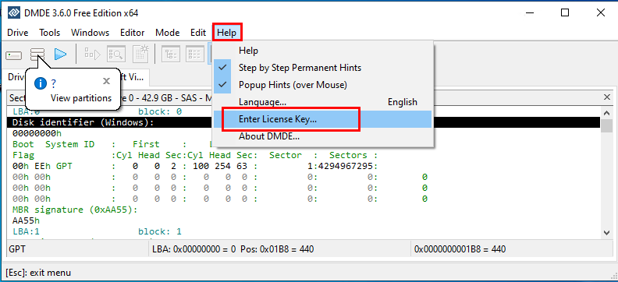
Task: Click the greyed-out grid-with-sun toolbar icon
Action: (x=140, y=55)
